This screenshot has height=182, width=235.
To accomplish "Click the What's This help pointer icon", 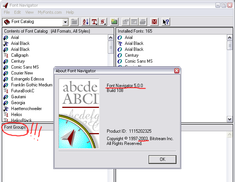I will (166, 22).
